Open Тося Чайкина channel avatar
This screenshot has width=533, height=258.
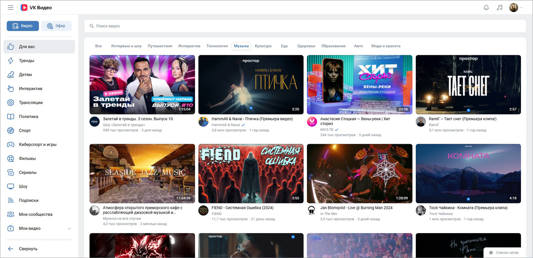click(421, 211)
